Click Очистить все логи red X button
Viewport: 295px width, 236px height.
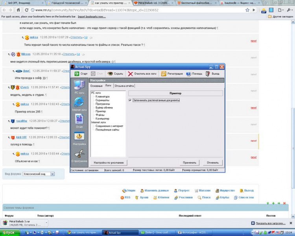click(142, 74)
